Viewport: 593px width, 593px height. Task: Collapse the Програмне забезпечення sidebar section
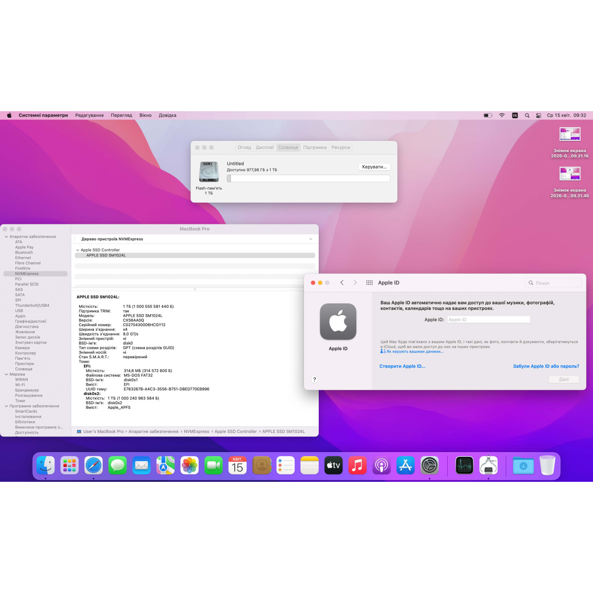6,406
